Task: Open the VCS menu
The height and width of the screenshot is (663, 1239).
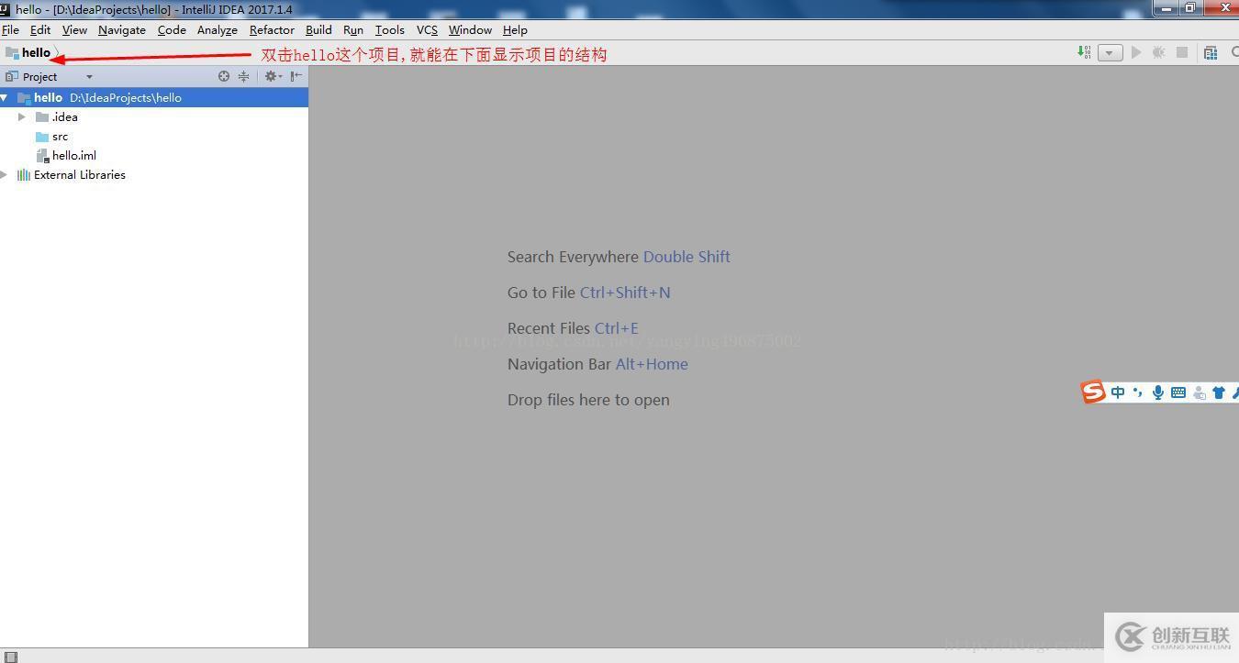Action: [x=427, y=29]
